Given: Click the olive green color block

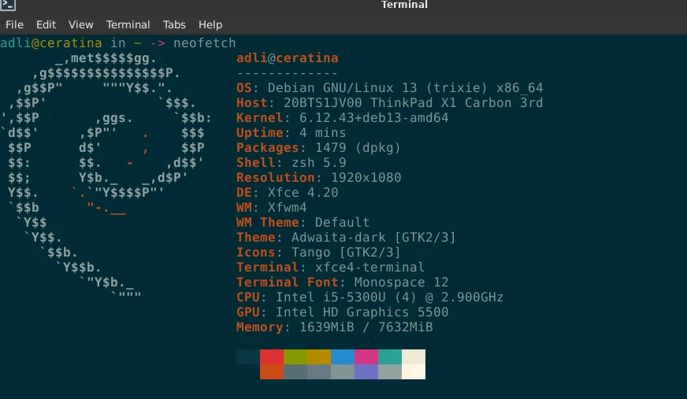Looking at the screenshot, I should [x=295, y=357].
